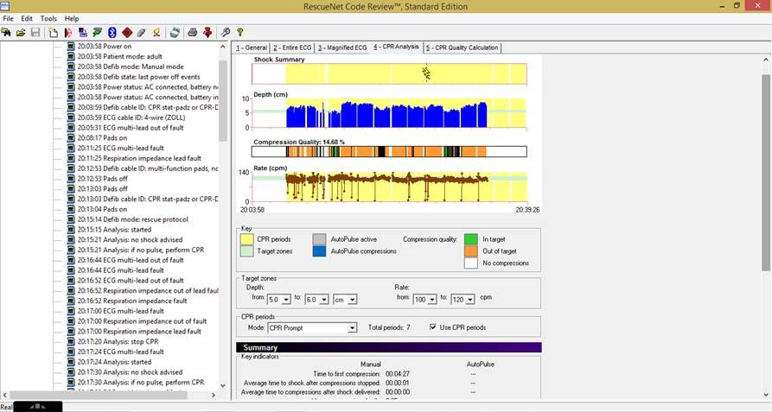The width and height of the screenshot is (772, 412).
Task: Click the teal merge cases icon
Action: point(175,33)
